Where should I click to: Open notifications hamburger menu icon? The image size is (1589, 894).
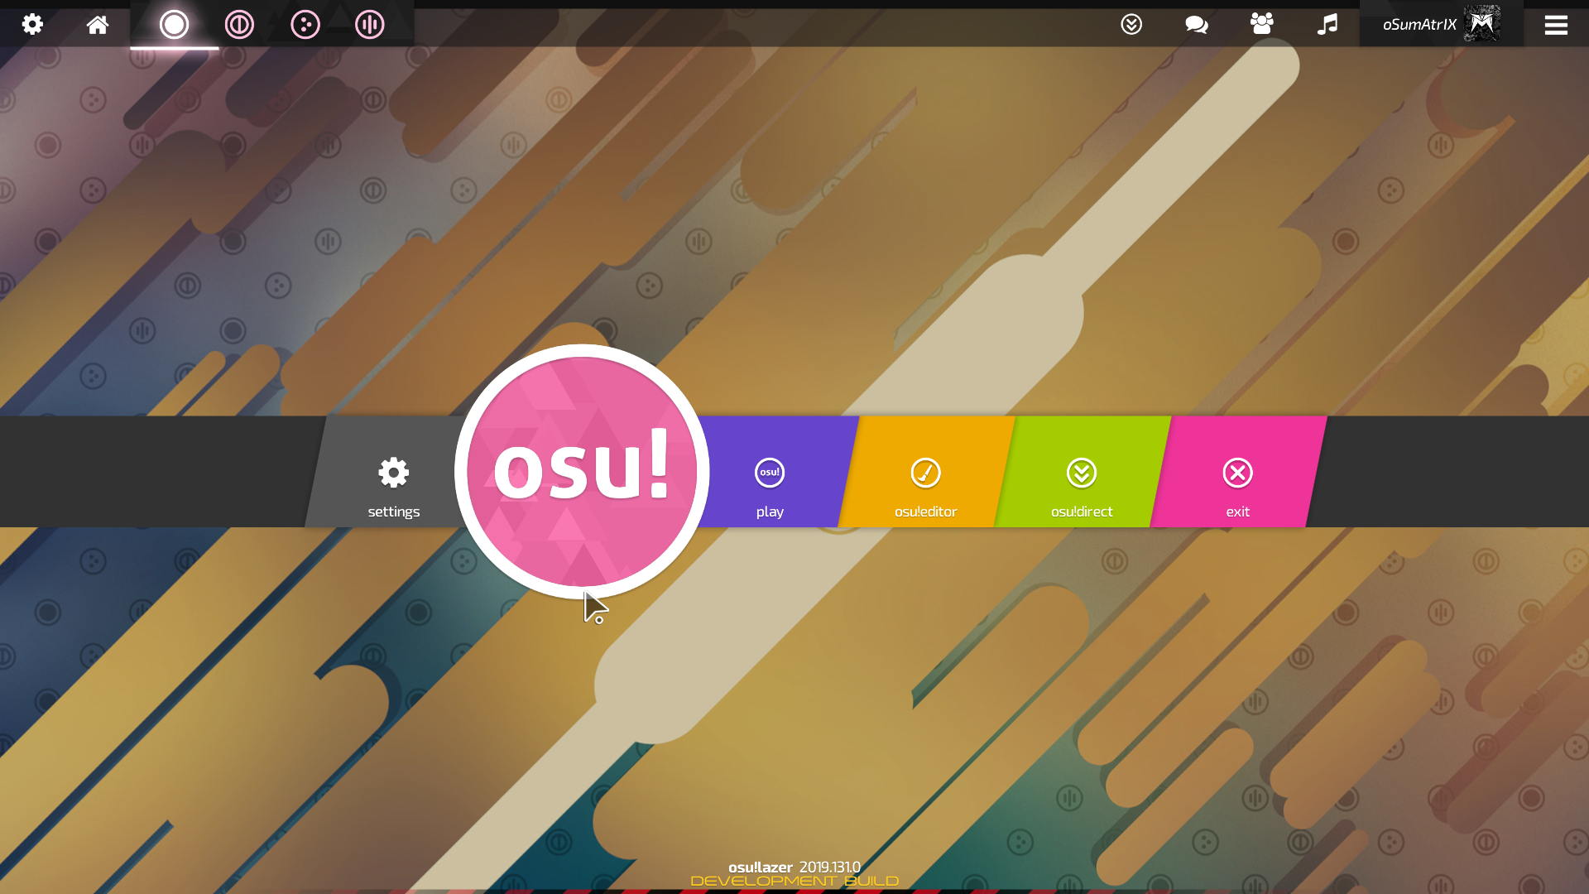click(1556, 25)
